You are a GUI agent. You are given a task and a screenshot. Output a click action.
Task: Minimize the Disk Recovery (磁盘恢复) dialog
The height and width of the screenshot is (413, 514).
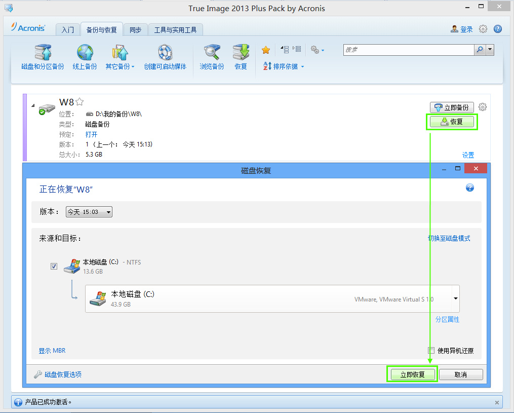pyautogui.click(x=444, y=169)
